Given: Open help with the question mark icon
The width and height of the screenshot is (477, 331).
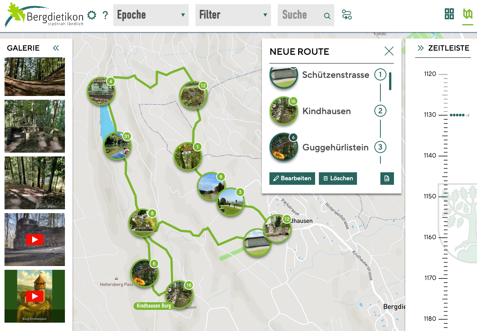Looking at the screenshot, I should click(x=105, y=15).
